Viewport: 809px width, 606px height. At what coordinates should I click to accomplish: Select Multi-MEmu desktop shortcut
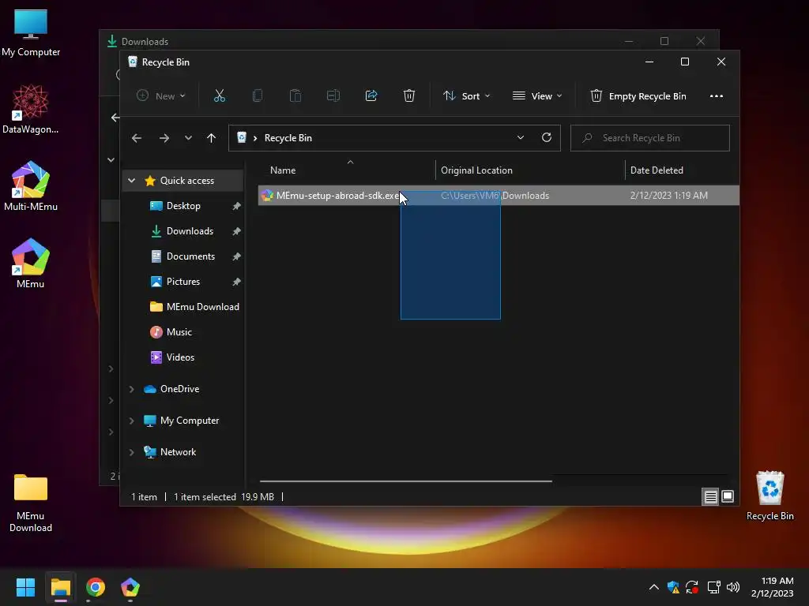pyautogui.click(x=31, y=186)
